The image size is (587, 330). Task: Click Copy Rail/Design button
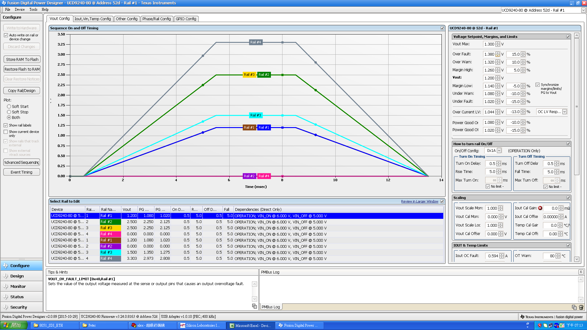[x=22, y=90]
